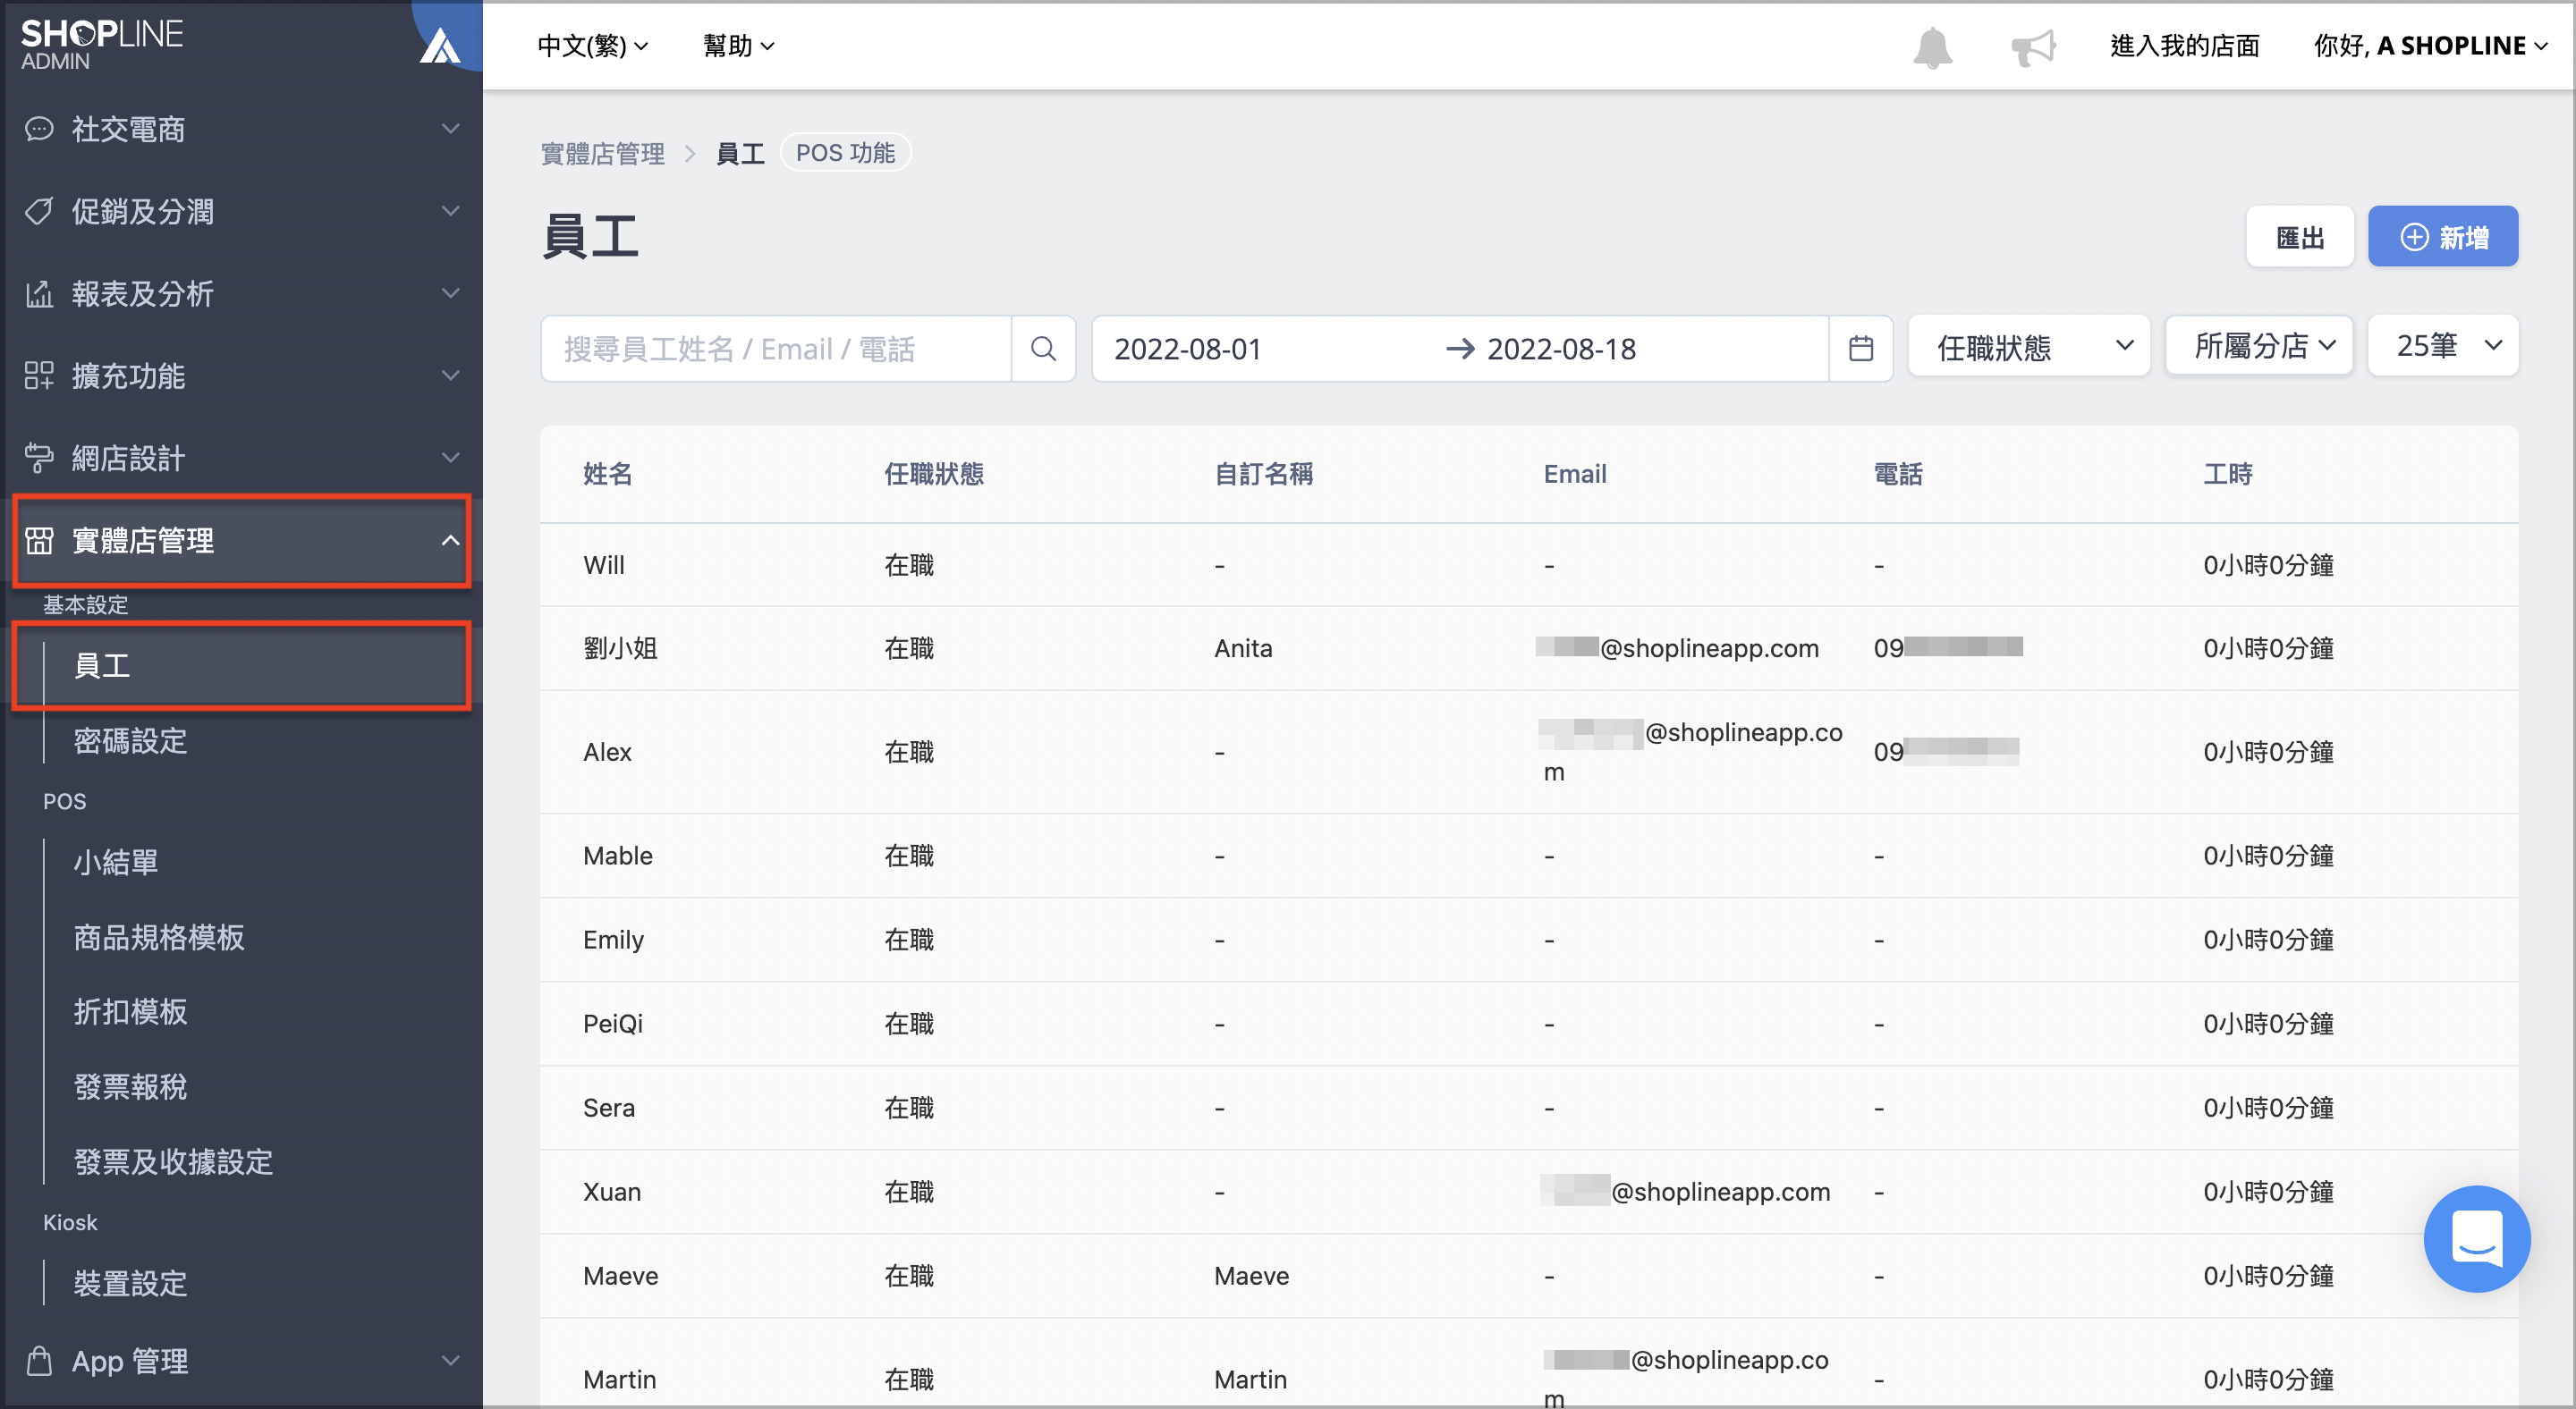Screen dimensions: 2576x1409
Task: Open the 幫助 help dropdown
Action: click(x=739, y=46)
